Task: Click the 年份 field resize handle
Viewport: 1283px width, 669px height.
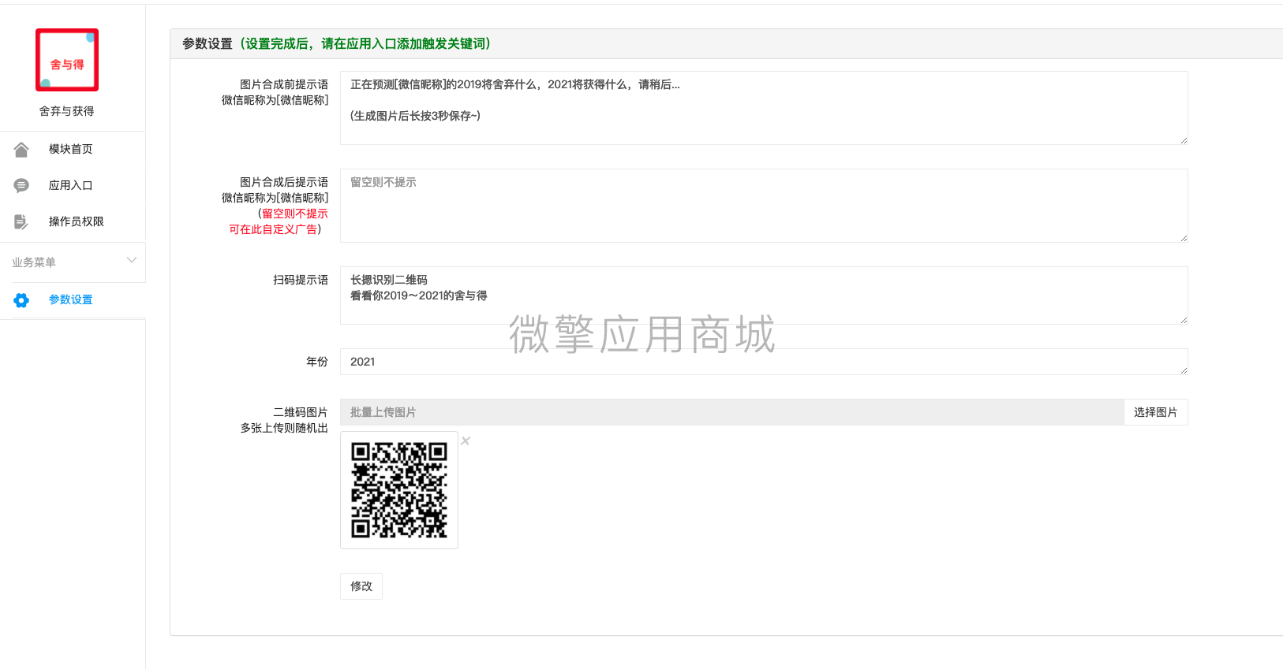Action: pyautogui.click(x=1184, y=370)
